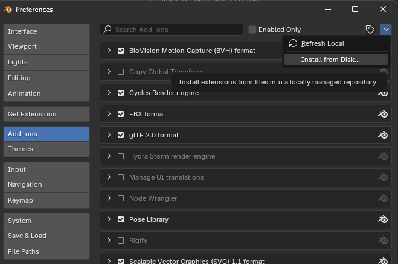This screenshot has height=264, width=398.
Task: Click the Pose Library add-on name
Action: click(x=149, y=219)
